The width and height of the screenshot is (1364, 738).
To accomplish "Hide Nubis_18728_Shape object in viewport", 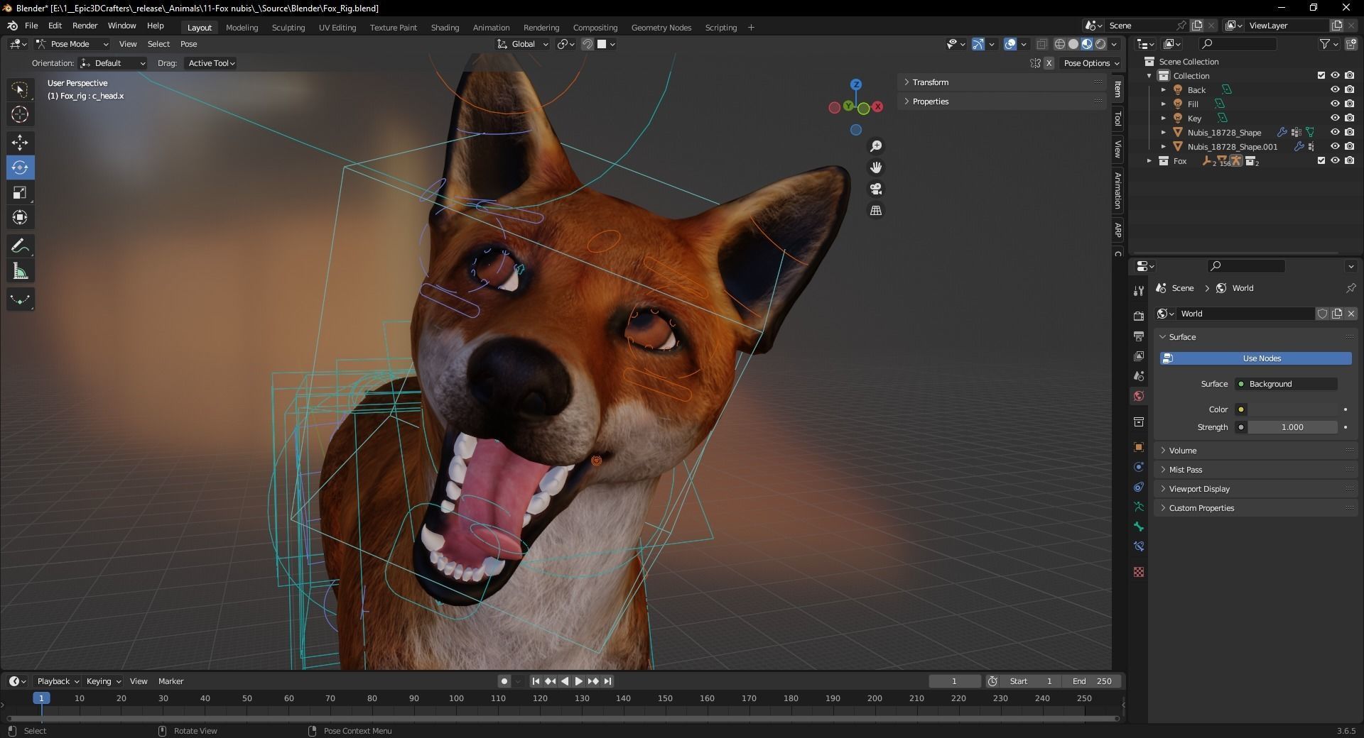I will (x=1335, y=132).
